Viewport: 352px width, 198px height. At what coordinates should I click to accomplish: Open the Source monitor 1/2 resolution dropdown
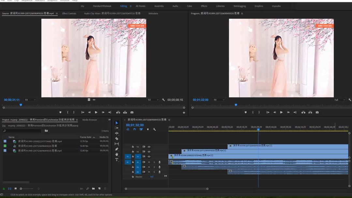pos(153,100)
